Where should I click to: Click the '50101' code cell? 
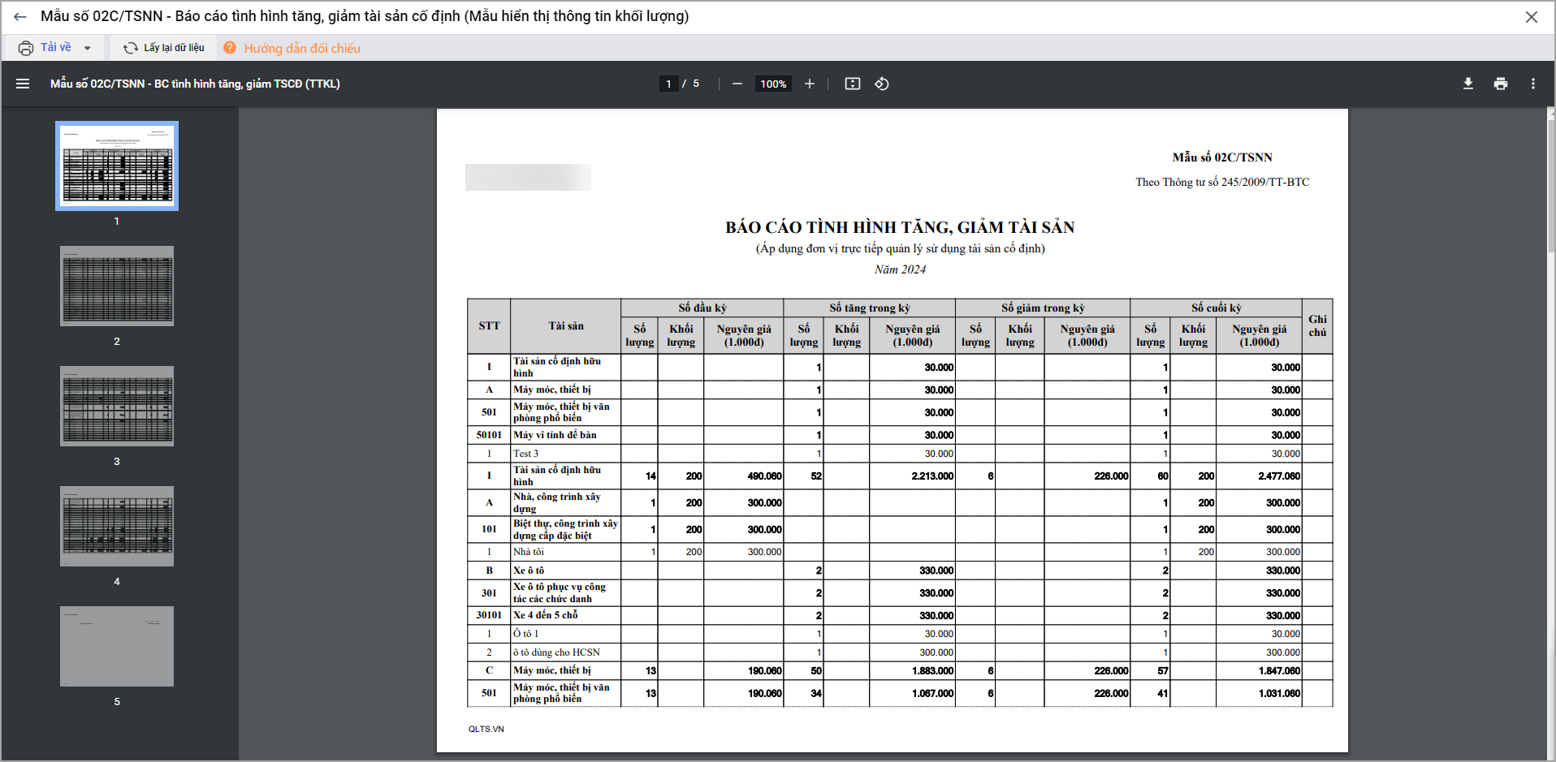(x=489, y=435)
